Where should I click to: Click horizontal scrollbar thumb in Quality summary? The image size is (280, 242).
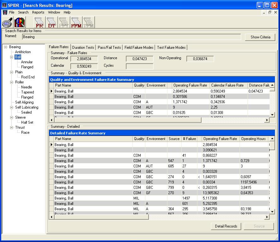coord(127,120)
